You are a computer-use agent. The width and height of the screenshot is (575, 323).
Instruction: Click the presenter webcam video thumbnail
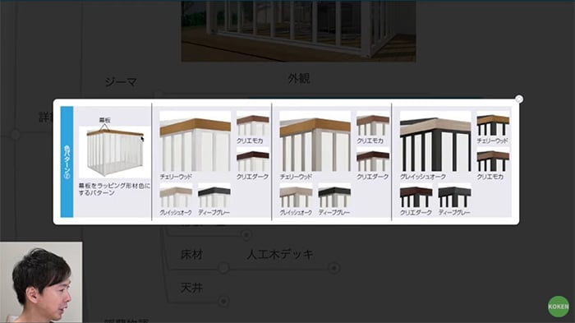[41, 282]
